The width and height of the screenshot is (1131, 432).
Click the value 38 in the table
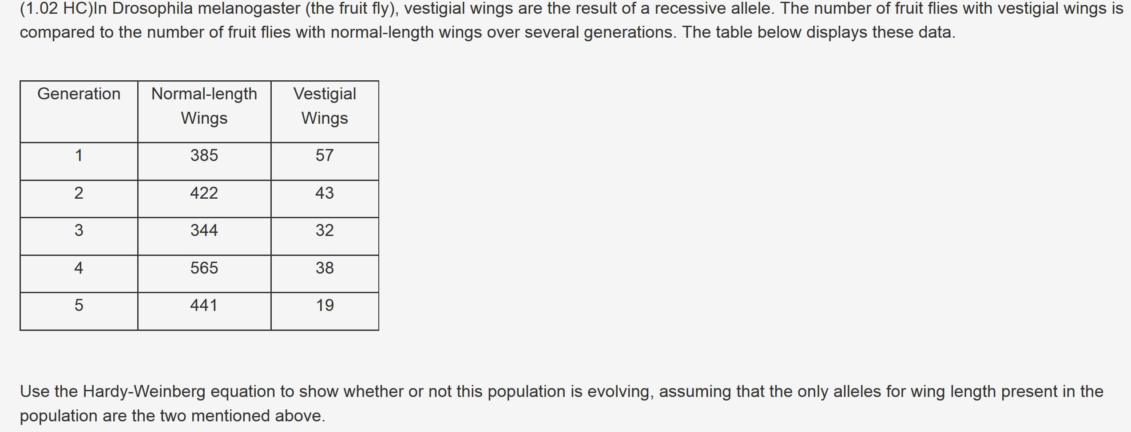click(325, 268)
